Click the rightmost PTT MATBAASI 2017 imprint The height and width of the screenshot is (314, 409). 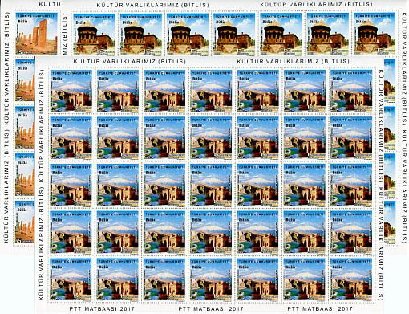pyautogui.click(x=320, y=308)
